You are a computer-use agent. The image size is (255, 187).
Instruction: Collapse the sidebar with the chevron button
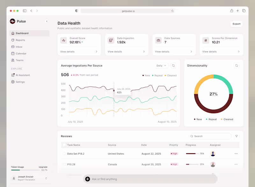[x=47, y=21]
